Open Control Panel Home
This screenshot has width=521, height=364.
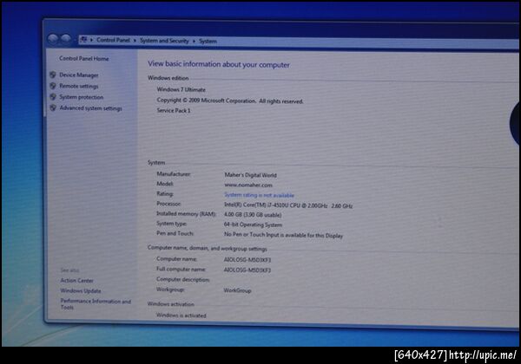[x=83, y=58]
